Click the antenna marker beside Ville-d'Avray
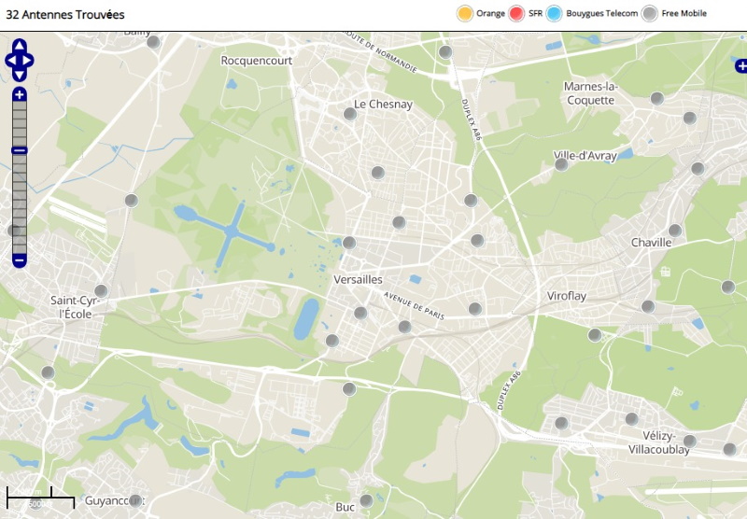747x519 pixels. point(561,164)
